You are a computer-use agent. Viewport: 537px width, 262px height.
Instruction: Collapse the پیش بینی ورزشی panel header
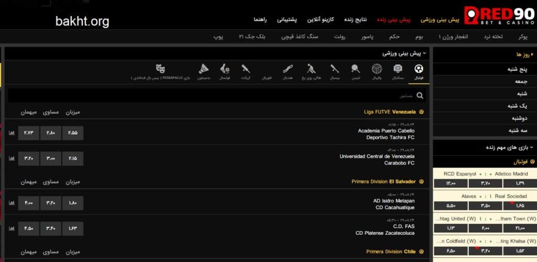tap(425, 53)
